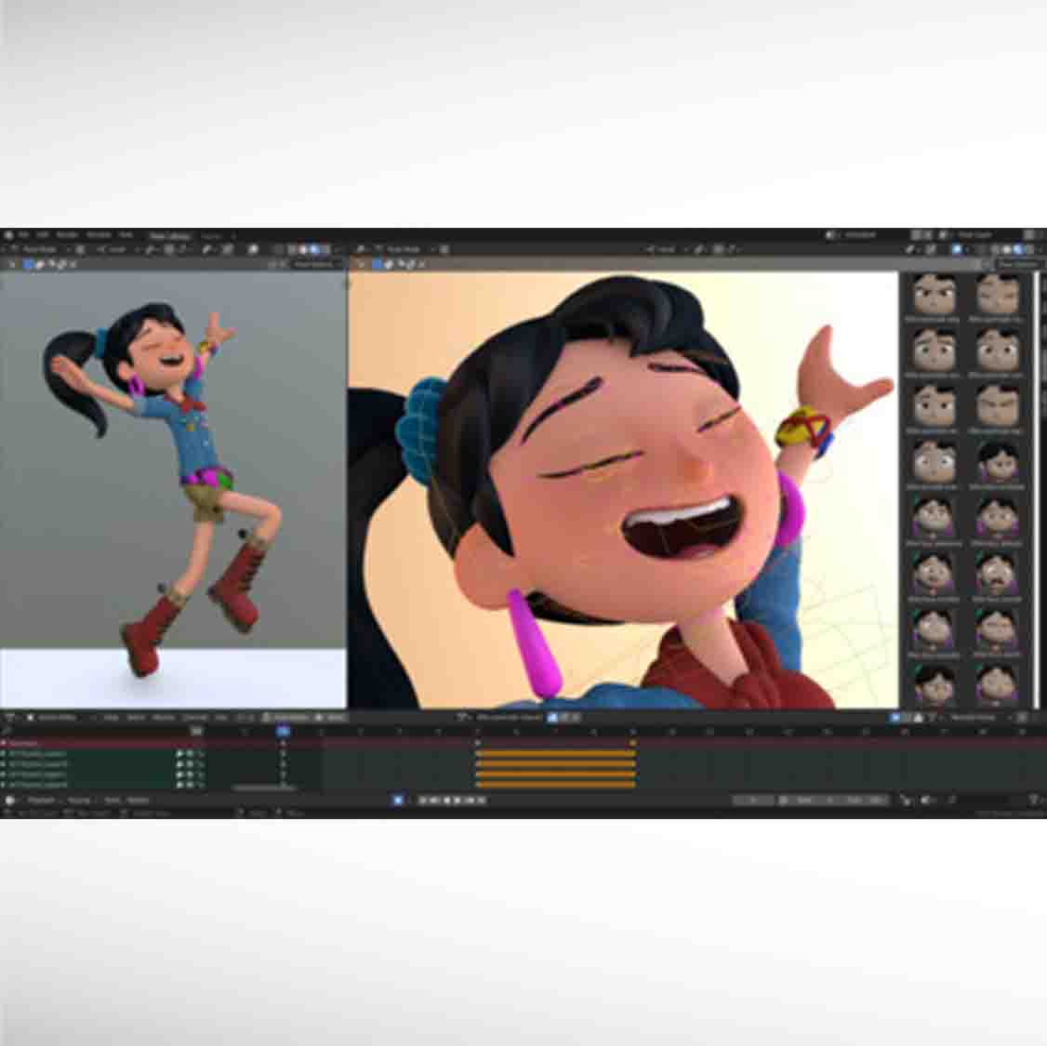Screen dimensions: 1047x1046
Task: Open the Playback dropdown in timeline footer
Action: tap(42, 801)
